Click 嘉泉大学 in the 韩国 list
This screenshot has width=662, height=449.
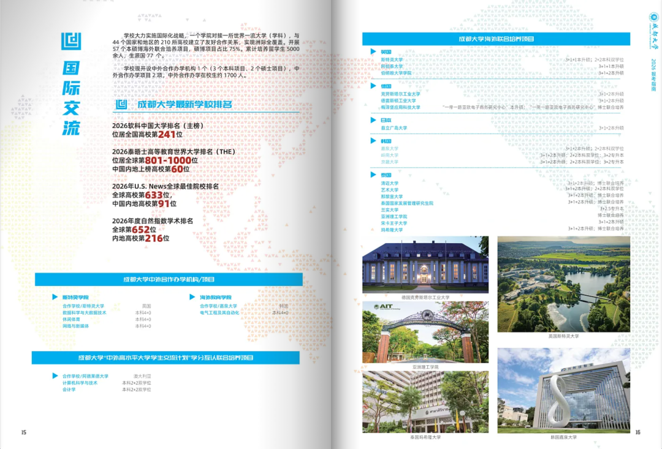(x=390, y=148)
